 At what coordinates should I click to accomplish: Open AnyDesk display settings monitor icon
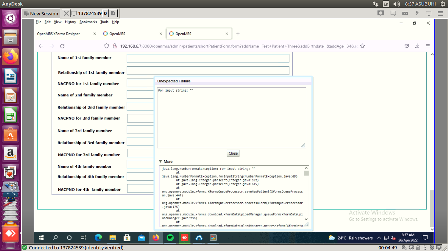(x=428, y=13)
